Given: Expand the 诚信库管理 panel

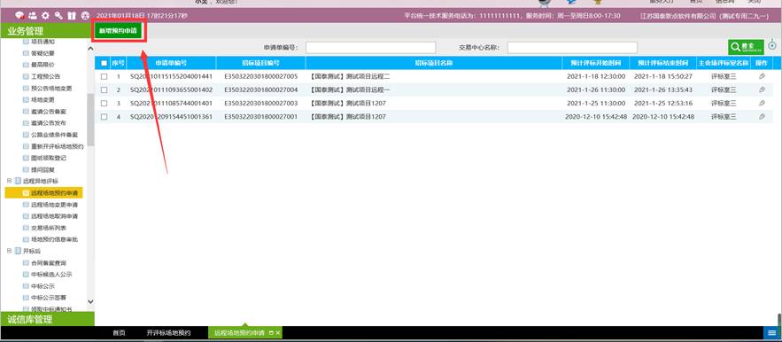Looking at the screenshot, I should tap(47, 320).
